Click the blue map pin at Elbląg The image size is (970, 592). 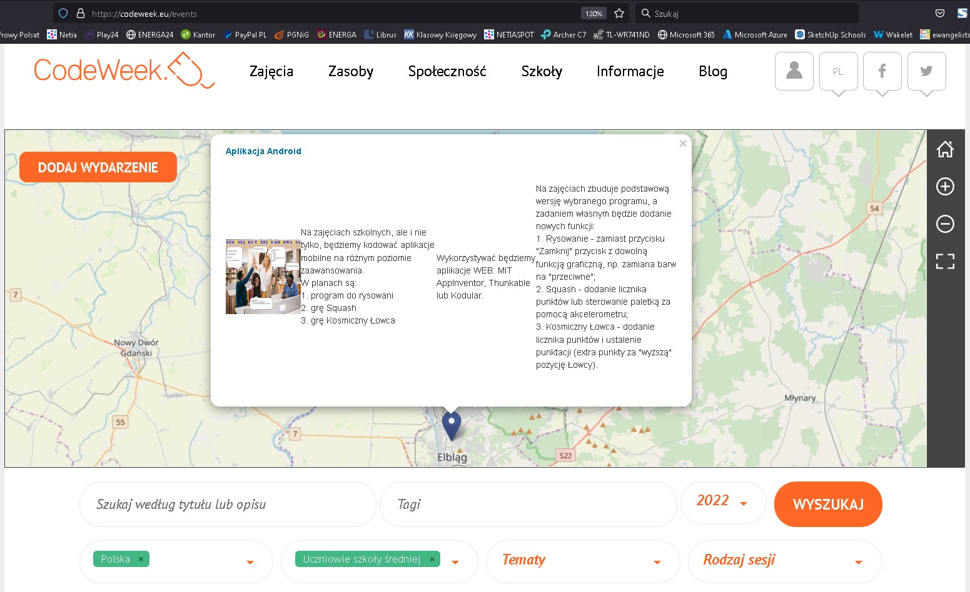[x=451, y=424]
